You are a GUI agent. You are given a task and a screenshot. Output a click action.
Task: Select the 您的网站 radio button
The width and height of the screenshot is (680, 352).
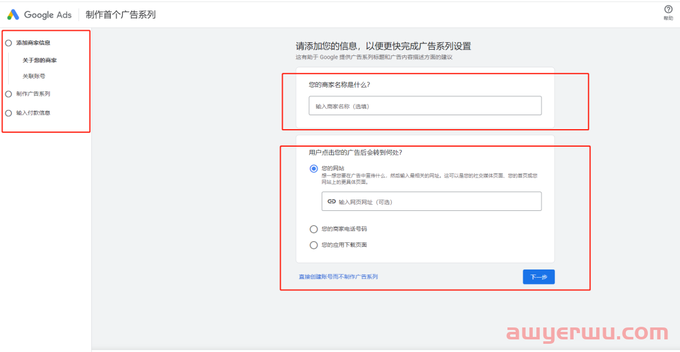(x=314, y=169)
